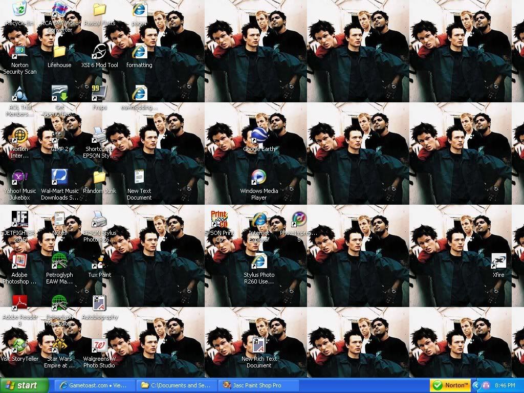
Task: Open the Rascal Flatts folder
Action: click(100, 9)
